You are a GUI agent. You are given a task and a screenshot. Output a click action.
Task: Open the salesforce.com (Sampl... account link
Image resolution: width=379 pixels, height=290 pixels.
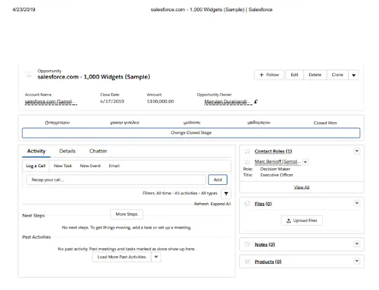tap(51, 102)
